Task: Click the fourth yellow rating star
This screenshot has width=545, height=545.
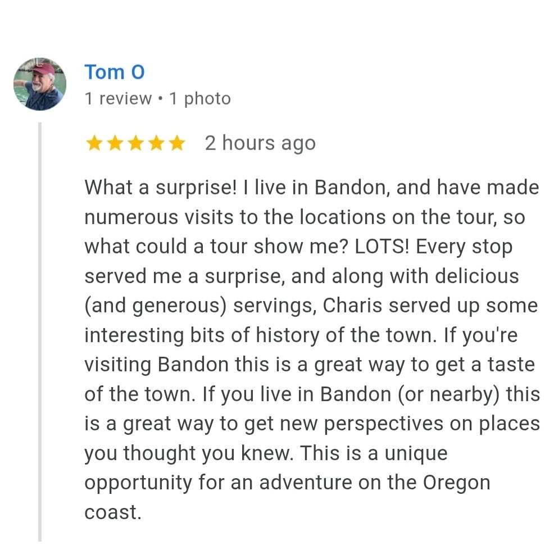Action: click(x=156, y=144)
